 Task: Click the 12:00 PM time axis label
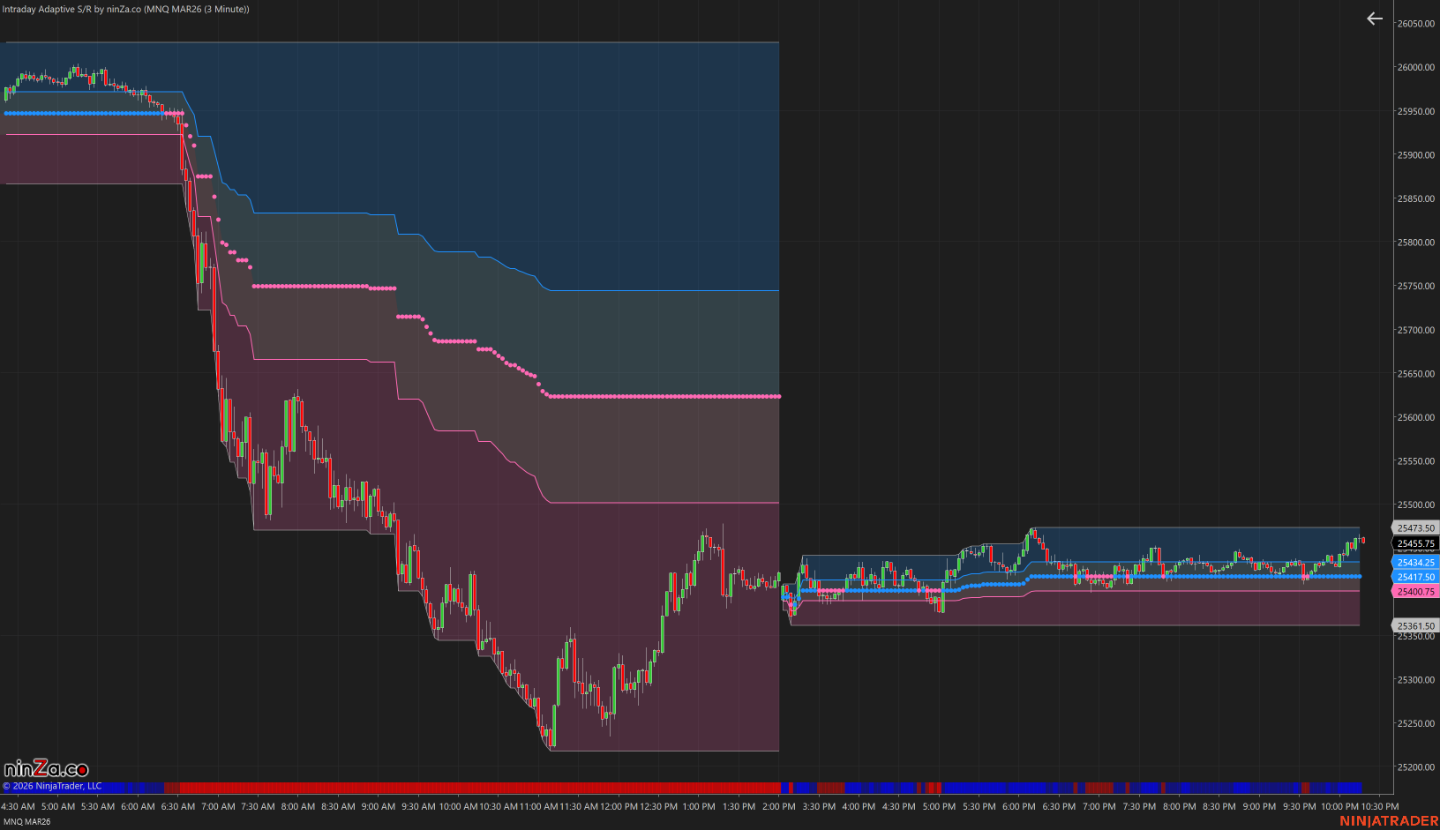point(619,806)
